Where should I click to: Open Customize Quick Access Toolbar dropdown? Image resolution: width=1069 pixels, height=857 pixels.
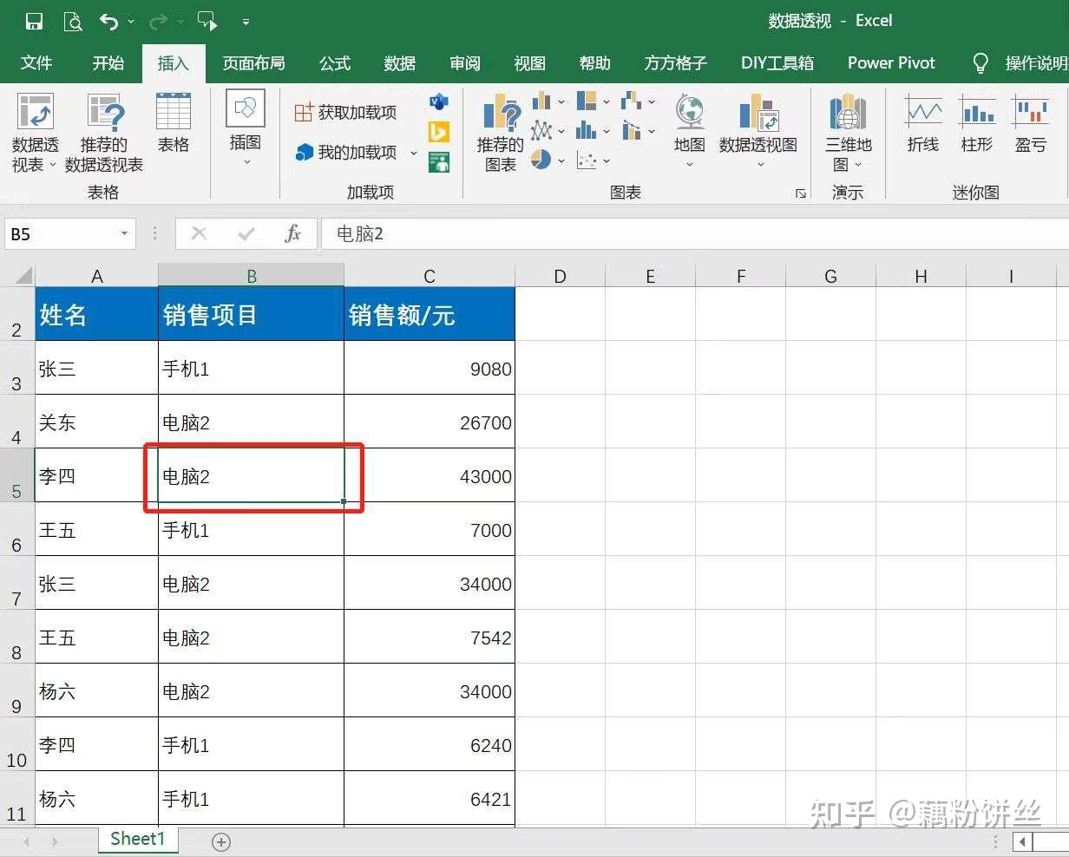[x=246, y=22]
